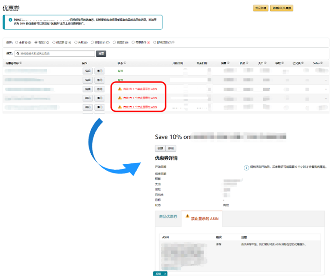Click the warning triangle in the third coupon row
332x278 pixels.
click(x=120, y=89)
